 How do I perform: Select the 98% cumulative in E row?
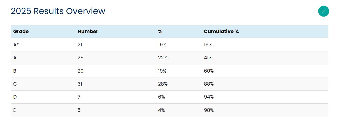tap(209, 110)
